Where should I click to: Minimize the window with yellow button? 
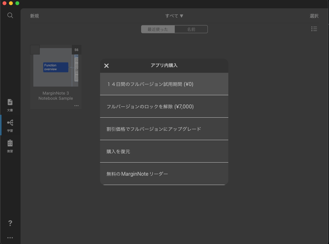[11, 3]
